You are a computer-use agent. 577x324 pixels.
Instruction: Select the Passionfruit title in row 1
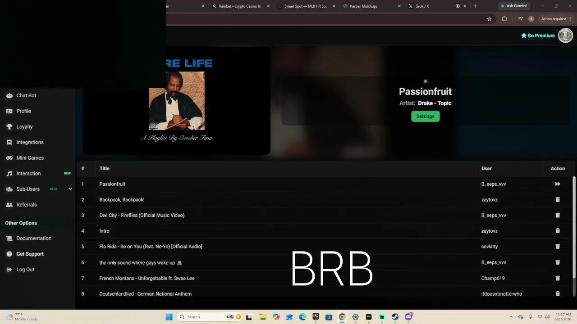click(x=112, y=184)
